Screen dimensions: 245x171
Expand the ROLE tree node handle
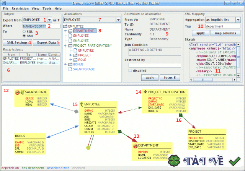click(x=70, y=60)
